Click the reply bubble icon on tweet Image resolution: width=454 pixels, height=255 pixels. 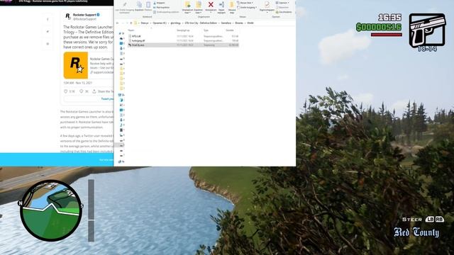pos(82,91)
